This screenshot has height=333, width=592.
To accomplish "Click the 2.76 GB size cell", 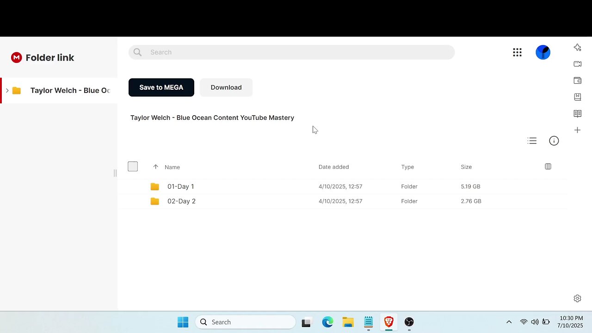I will 471,201.
